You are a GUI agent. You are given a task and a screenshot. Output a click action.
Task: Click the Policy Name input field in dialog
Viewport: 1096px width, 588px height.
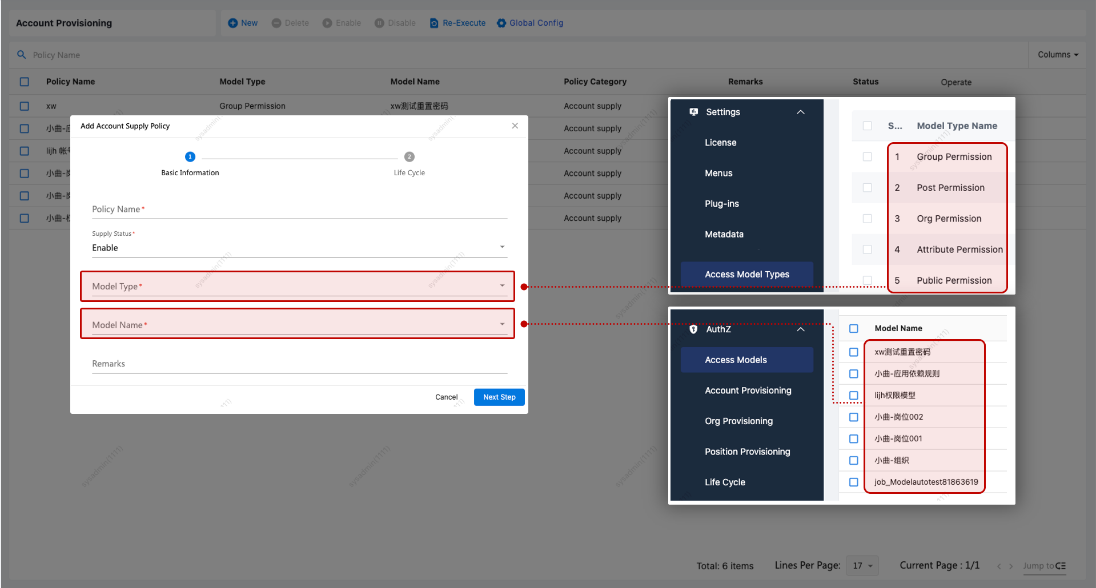[x=299, y=210]
